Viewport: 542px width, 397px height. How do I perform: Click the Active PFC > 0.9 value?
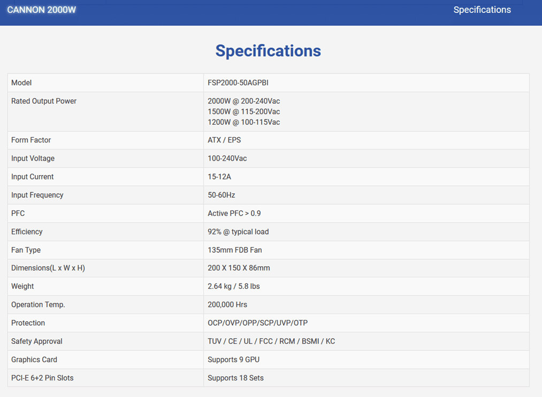pos(234,213)
